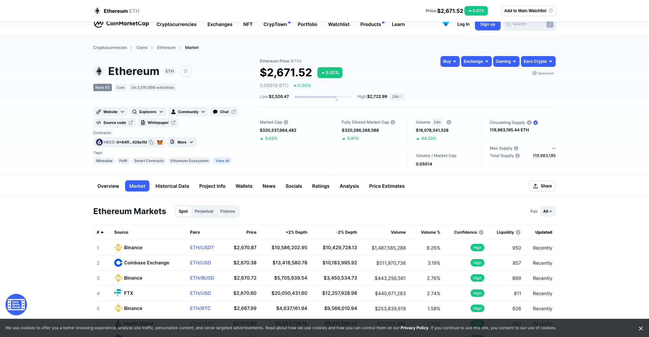
Task: Click the Volume 24h period badge
Action: [437, 122]
